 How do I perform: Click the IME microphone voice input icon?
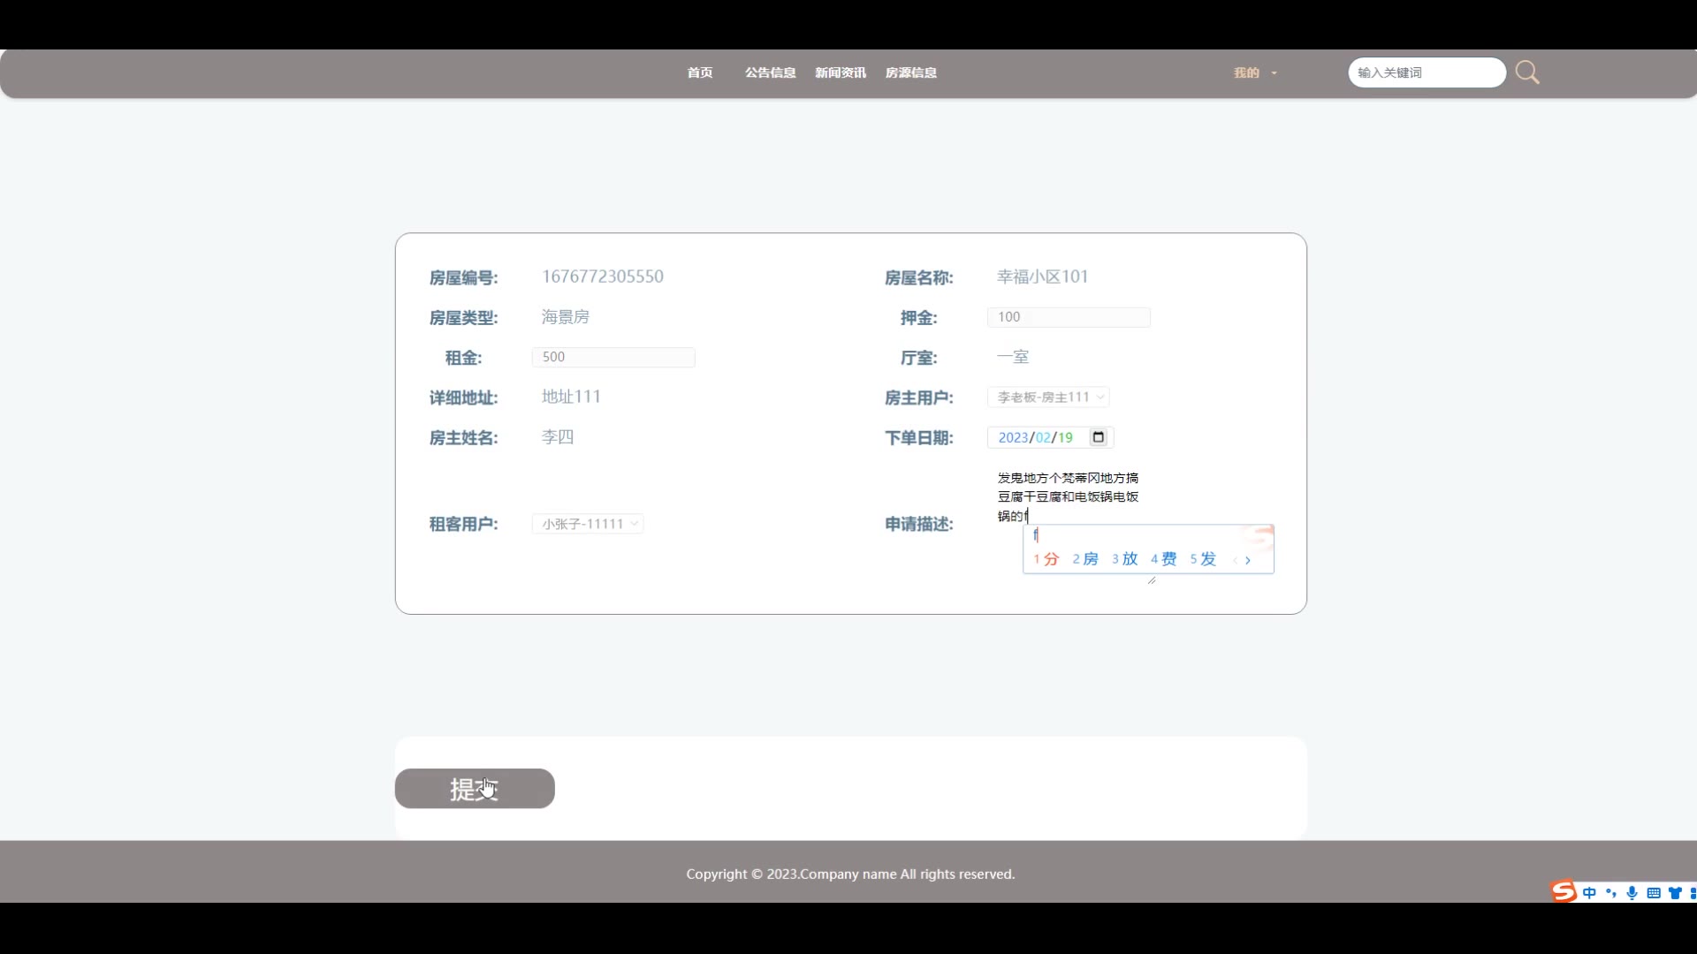tap(1632, 893)
